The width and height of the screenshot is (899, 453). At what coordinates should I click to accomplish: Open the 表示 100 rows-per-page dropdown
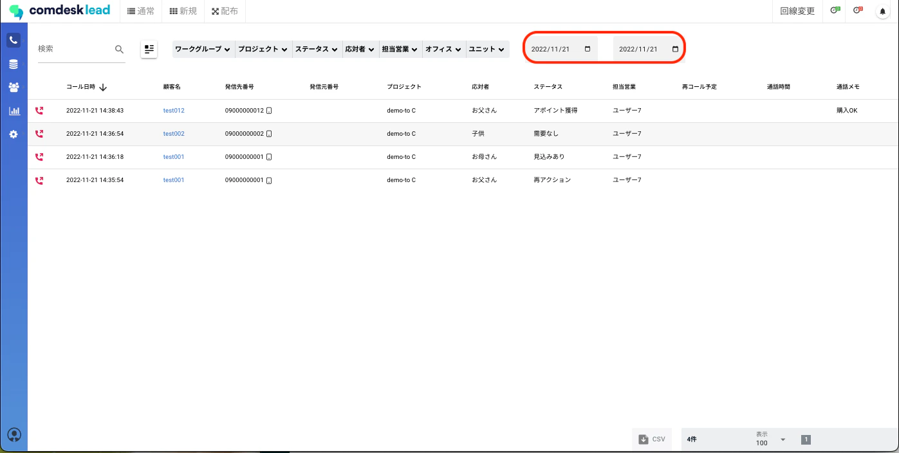click(x=771, y=439)
